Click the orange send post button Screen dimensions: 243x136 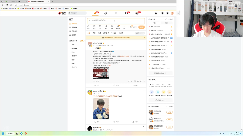(141, 27)
